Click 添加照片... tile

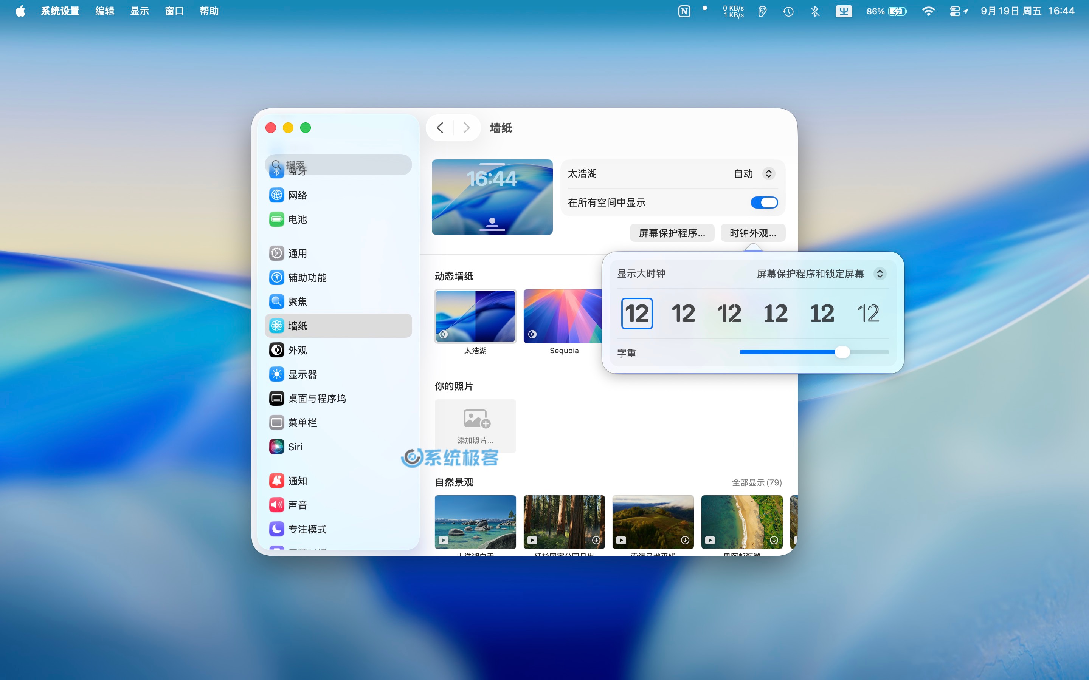coord(475,426)
